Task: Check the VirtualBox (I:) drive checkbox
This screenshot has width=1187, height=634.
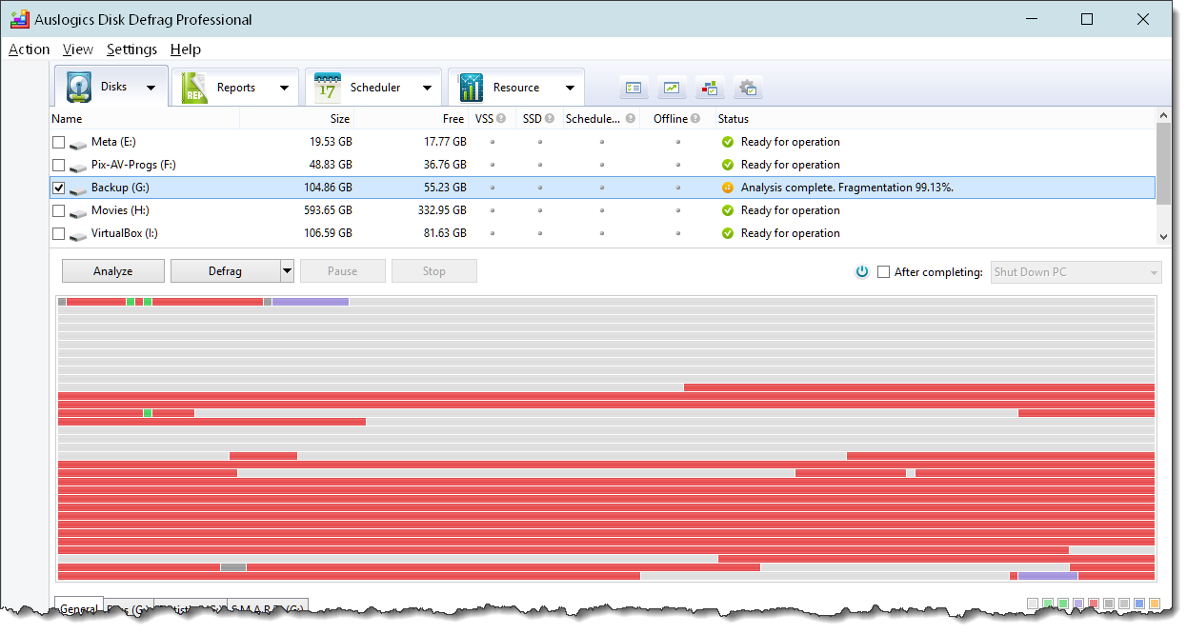Action: pos(59,233)
